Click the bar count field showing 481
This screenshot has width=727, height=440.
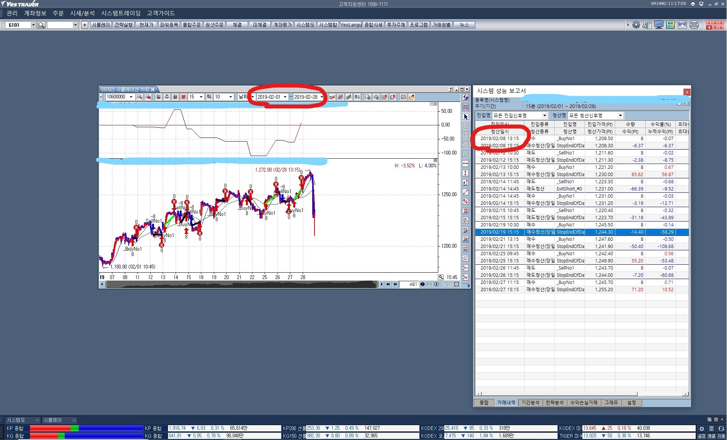[x=410, y=284]
